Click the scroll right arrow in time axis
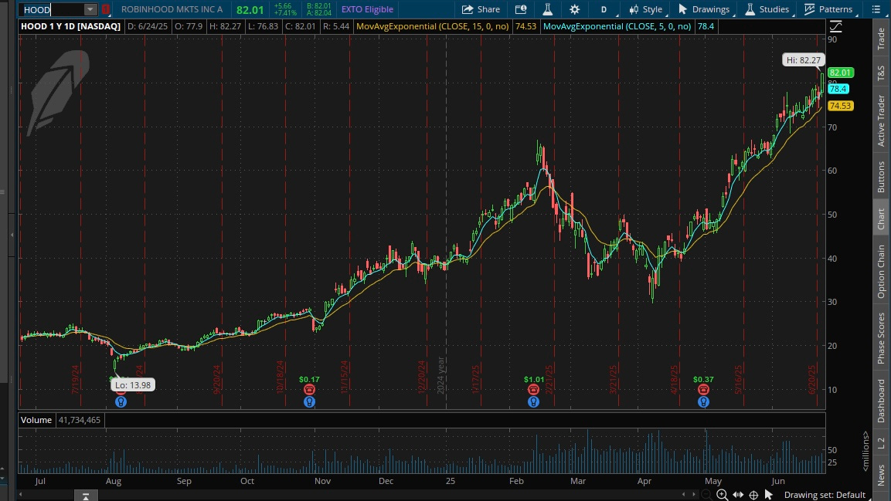This screenshot has height=501, width=891. pos(693,495)
